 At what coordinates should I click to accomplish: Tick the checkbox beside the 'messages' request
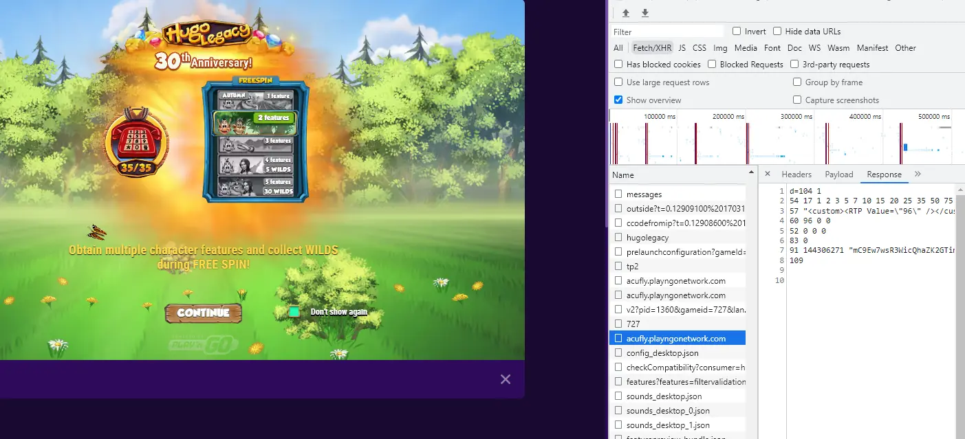coord(618,194)
